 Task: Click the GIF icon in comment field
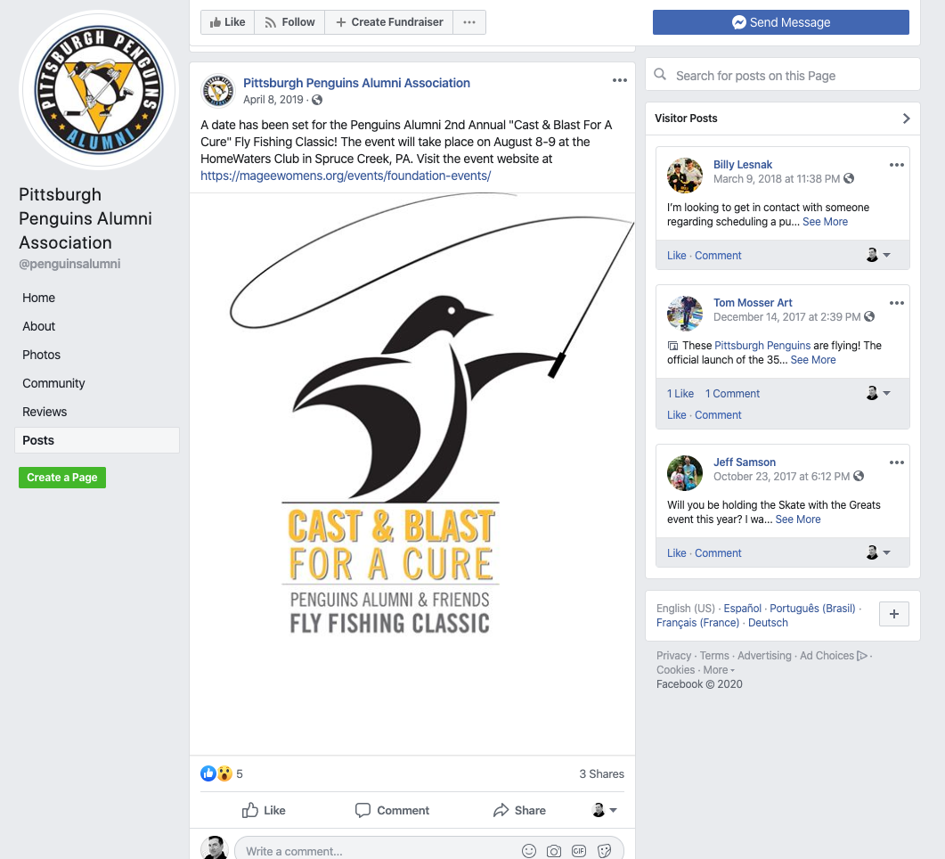tap(579, 851)
